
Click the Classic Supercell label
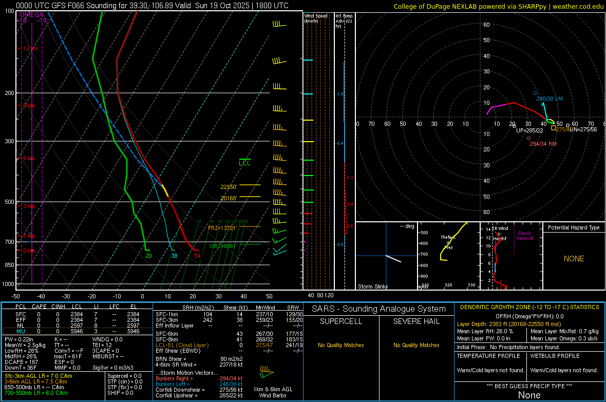tap(524, 236)
